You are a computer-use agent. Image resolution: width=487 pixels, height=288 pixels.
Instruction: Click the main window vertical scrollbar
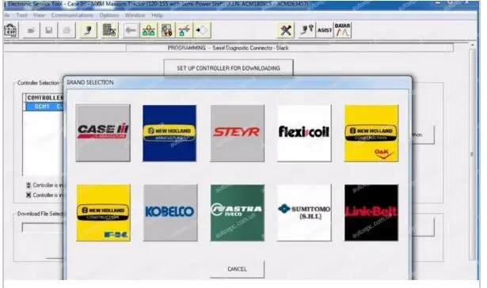point(472,151)
